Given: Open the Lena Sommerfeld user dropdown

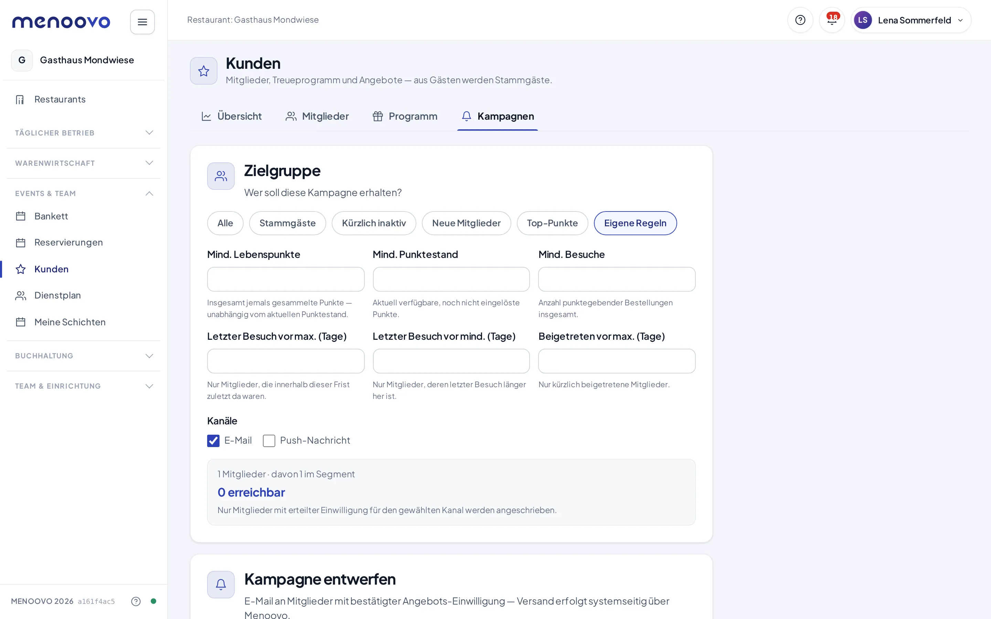Looking at the screenshot, I should click(x=911, y=20).
